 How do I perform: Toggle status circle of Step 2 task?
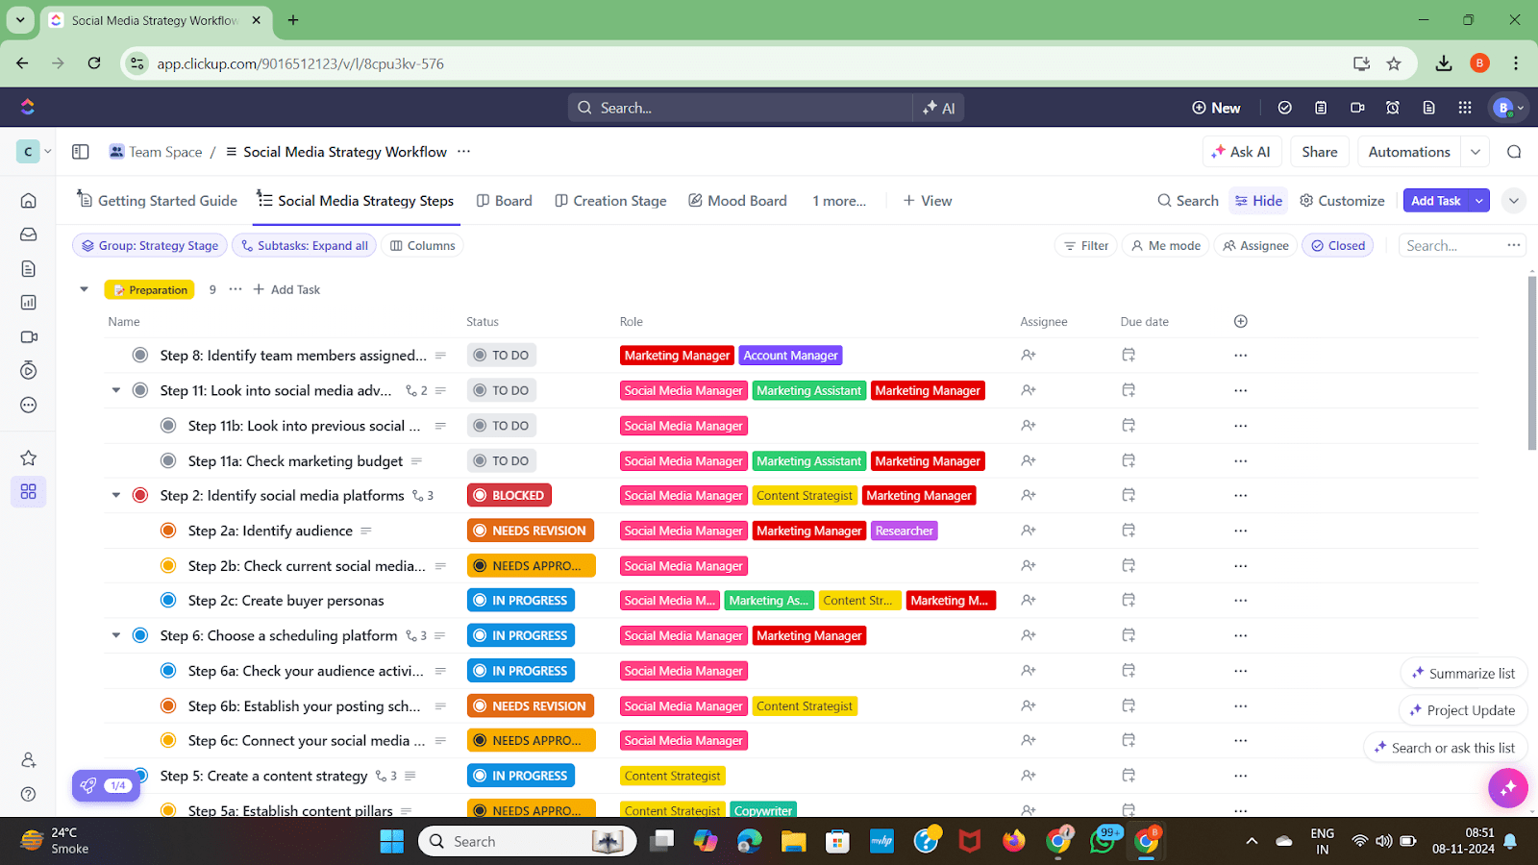pyautogui.click(x=140, y=495)
